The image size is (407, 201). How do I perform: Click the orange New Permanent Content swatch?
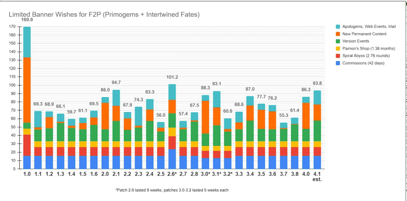coord(338,34)
